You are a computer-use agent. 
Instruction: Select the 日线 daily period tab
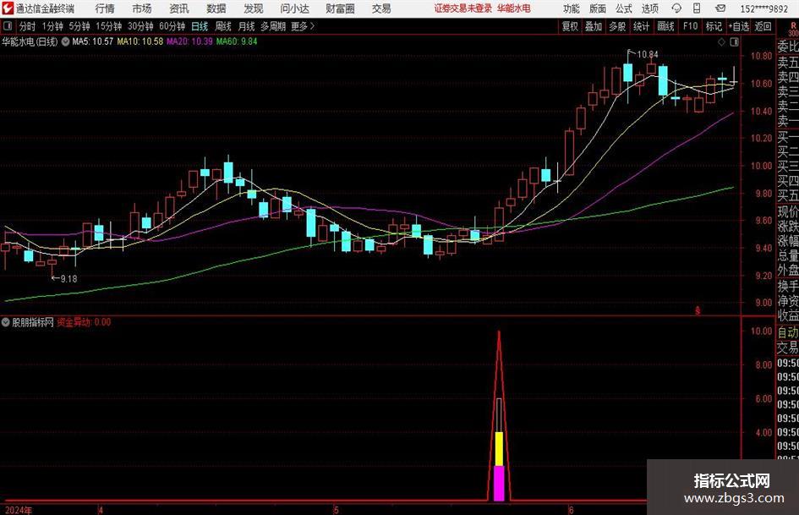pos(200,26)
